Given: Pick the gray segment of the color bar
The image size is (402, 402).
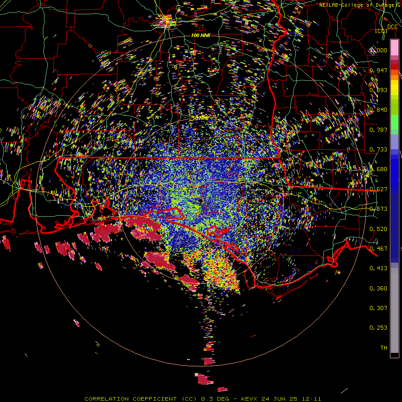Looking at the screenshot, I should pos(394,310).
